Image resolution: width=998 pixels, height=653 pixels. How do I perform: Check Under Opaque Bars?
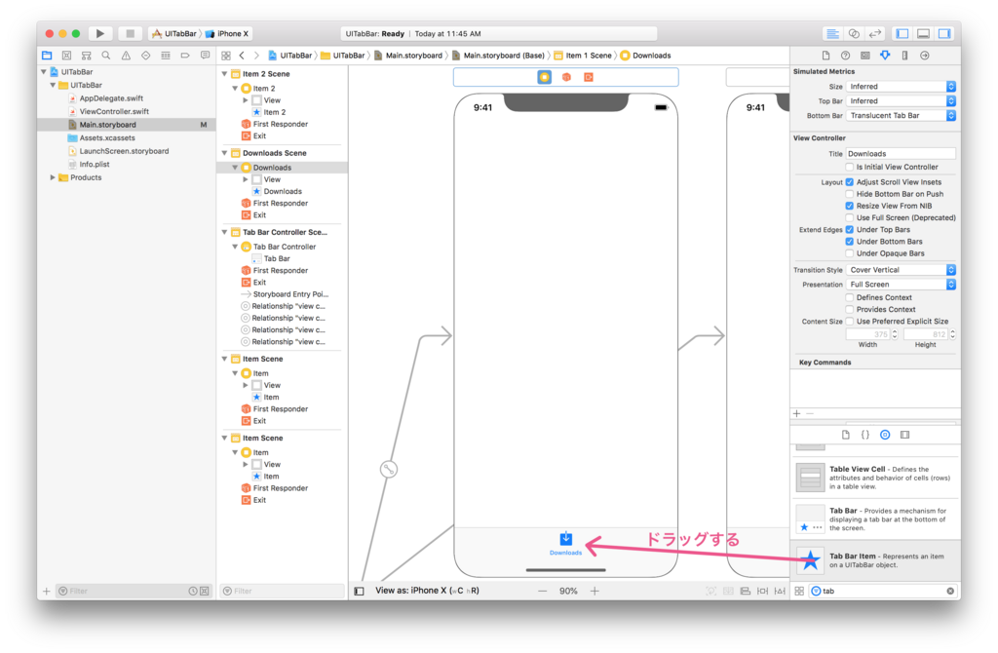pos(849,253)
